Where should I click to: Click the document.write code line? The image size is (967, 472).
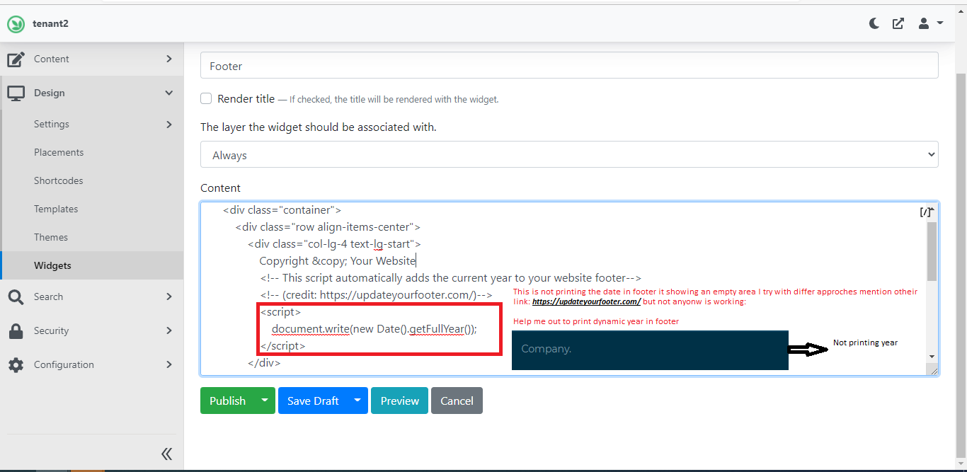click(x=374, y=328)
